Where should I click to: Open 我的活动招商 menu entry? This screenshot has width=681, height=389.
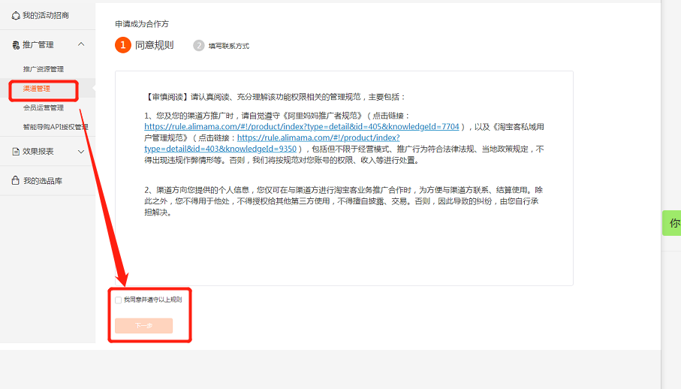[x=46, y=15]
